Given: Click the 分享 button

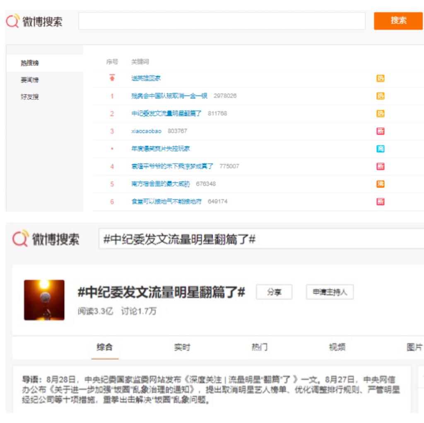Looking at the screenshot, I should pyautogui.click(x=274, y=292).
